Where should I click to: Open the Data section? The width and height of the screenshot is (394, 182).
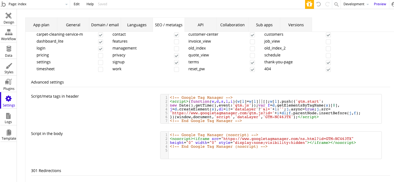coord(9,51)
